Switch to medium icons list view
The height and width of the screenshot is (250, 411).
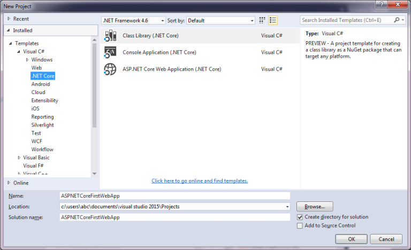(273, 20)
